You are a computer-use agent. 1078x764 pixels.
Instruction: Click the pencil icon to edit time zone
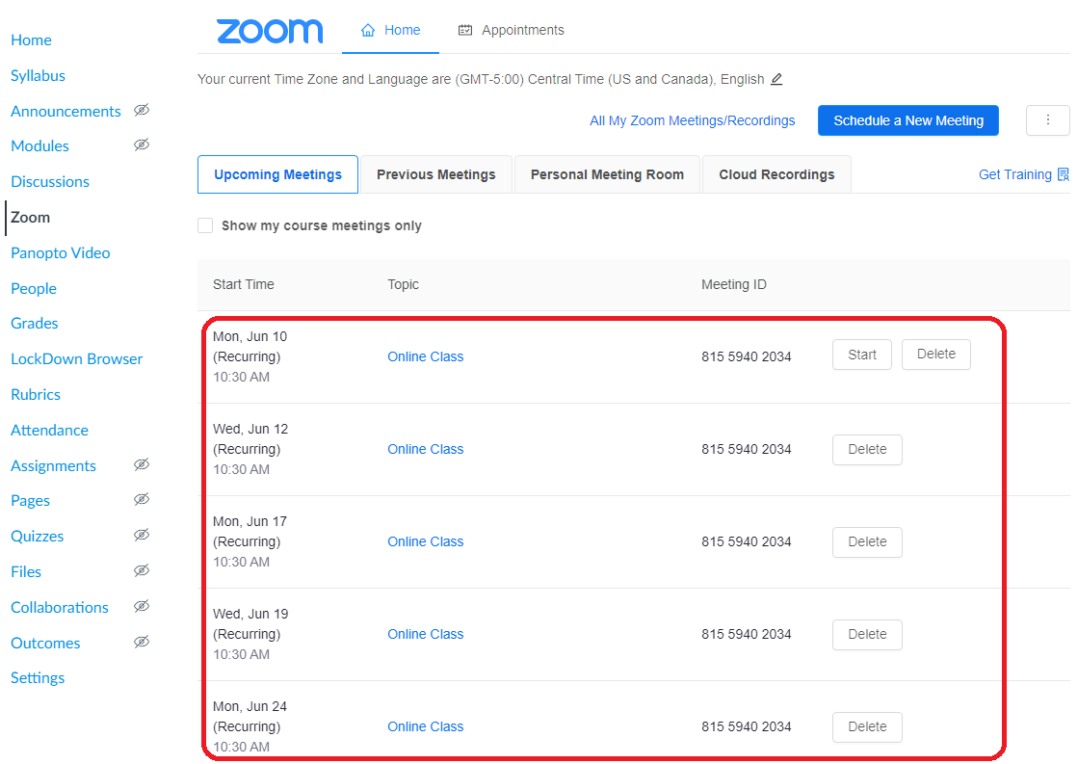coord(776,79)
